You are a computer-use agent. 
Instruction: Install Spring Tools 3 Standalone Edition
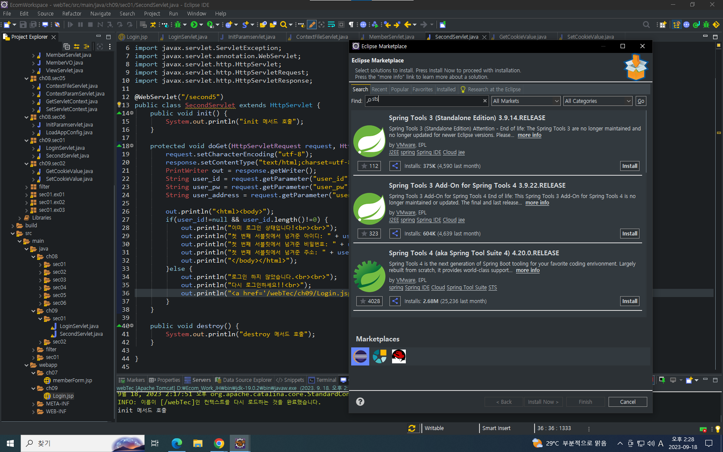630,166
